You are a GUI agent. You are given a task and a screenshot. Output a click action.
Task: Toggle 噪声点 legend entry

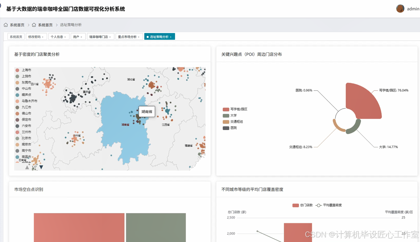point(23,95)
